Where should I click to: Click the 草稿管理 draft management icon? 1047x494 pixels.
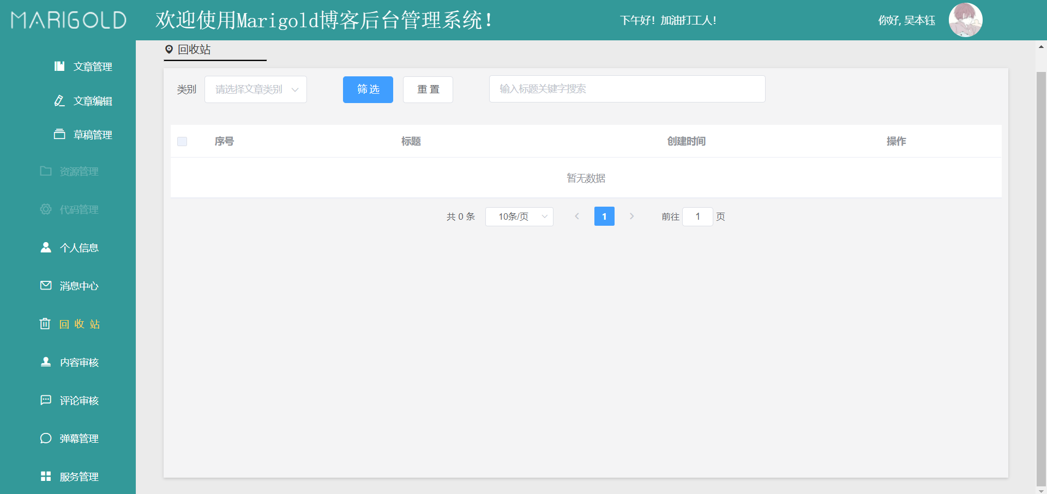click(x=60, y=134)
